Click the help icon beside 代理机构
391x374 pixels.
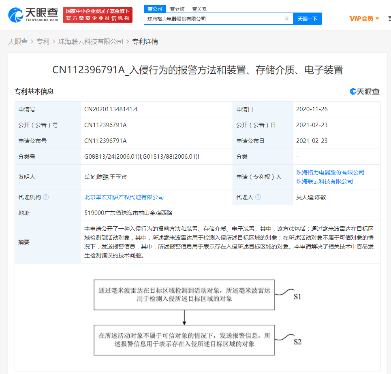[46, 197]
